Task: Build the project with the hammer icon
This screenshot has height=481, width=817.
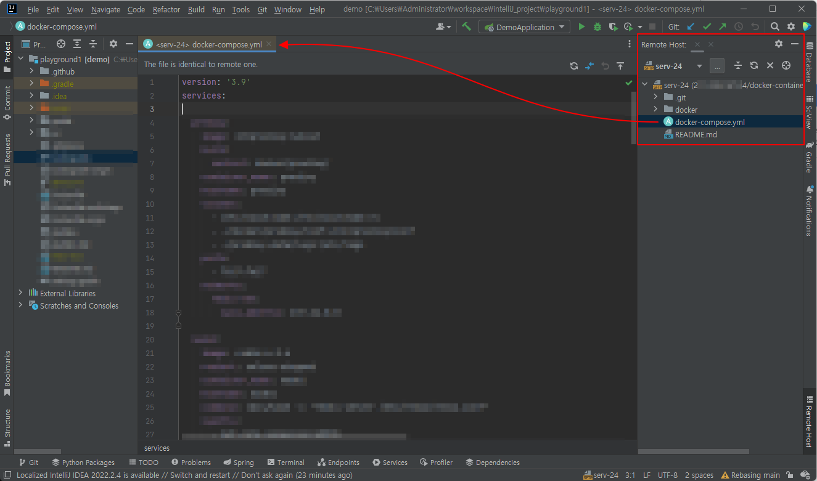Action: click(467, 26)
